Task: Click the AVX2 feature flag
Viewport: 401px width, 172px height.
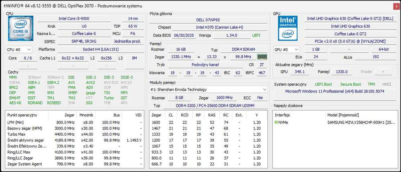Action: point(90,82)
